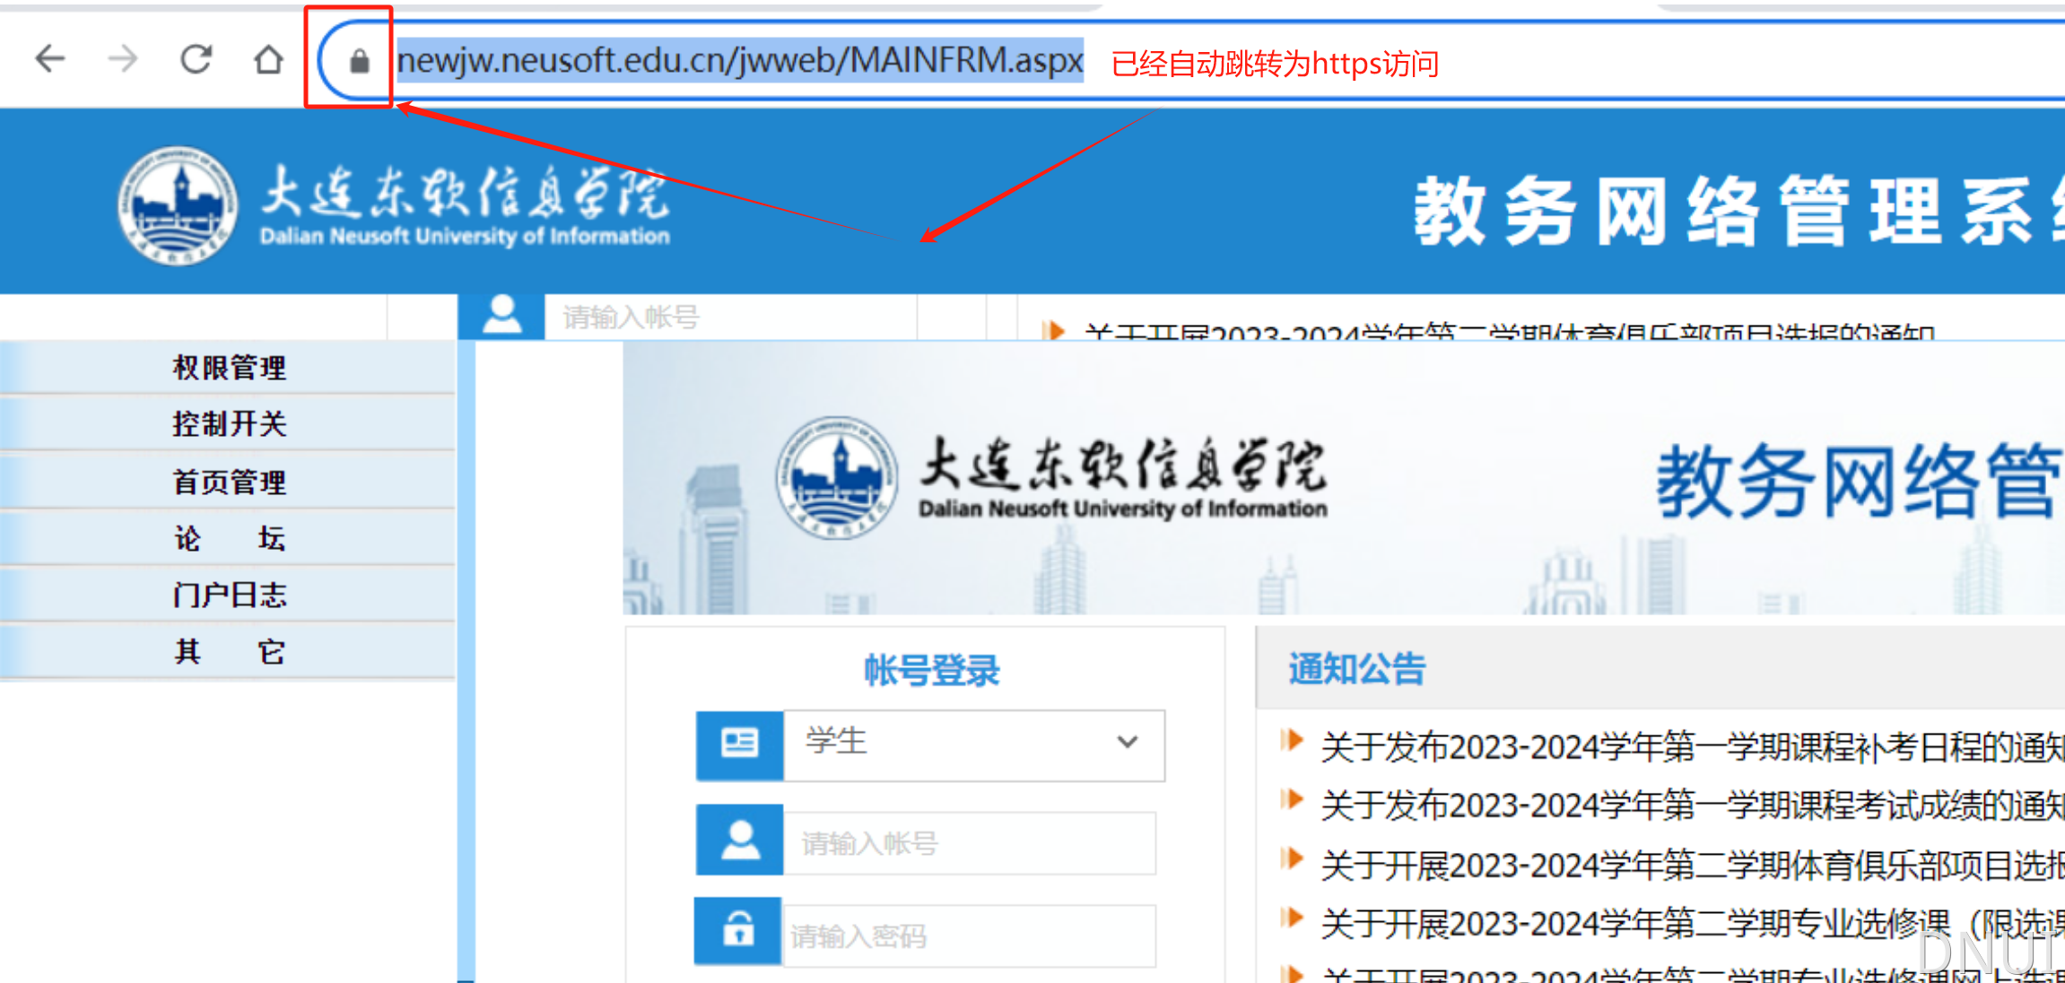Screen dimensions: 2065x983
Task: Click the browser back arrow
Action: (x=50, y=60)
